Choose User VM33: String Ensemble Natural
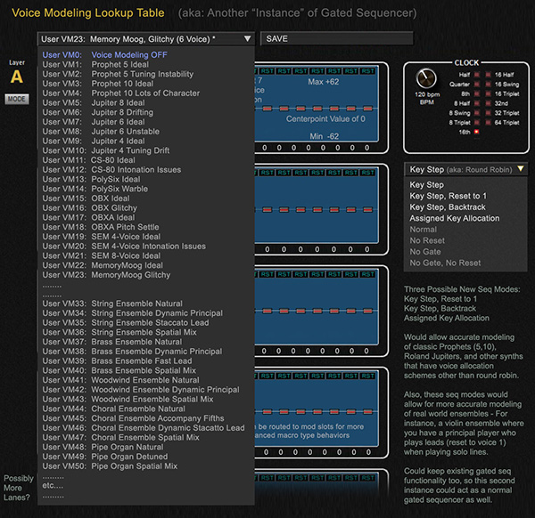The height and width of the screenshot is (518, 535). click(112, 304)
